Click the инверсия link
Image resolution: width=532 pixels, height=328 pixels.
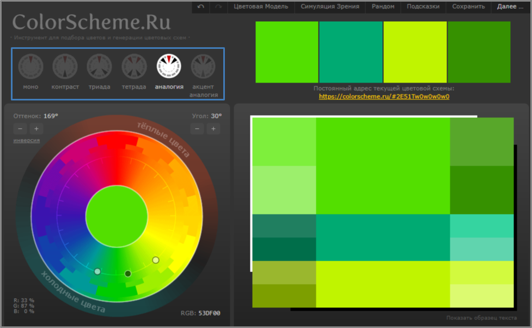point(27,140)
